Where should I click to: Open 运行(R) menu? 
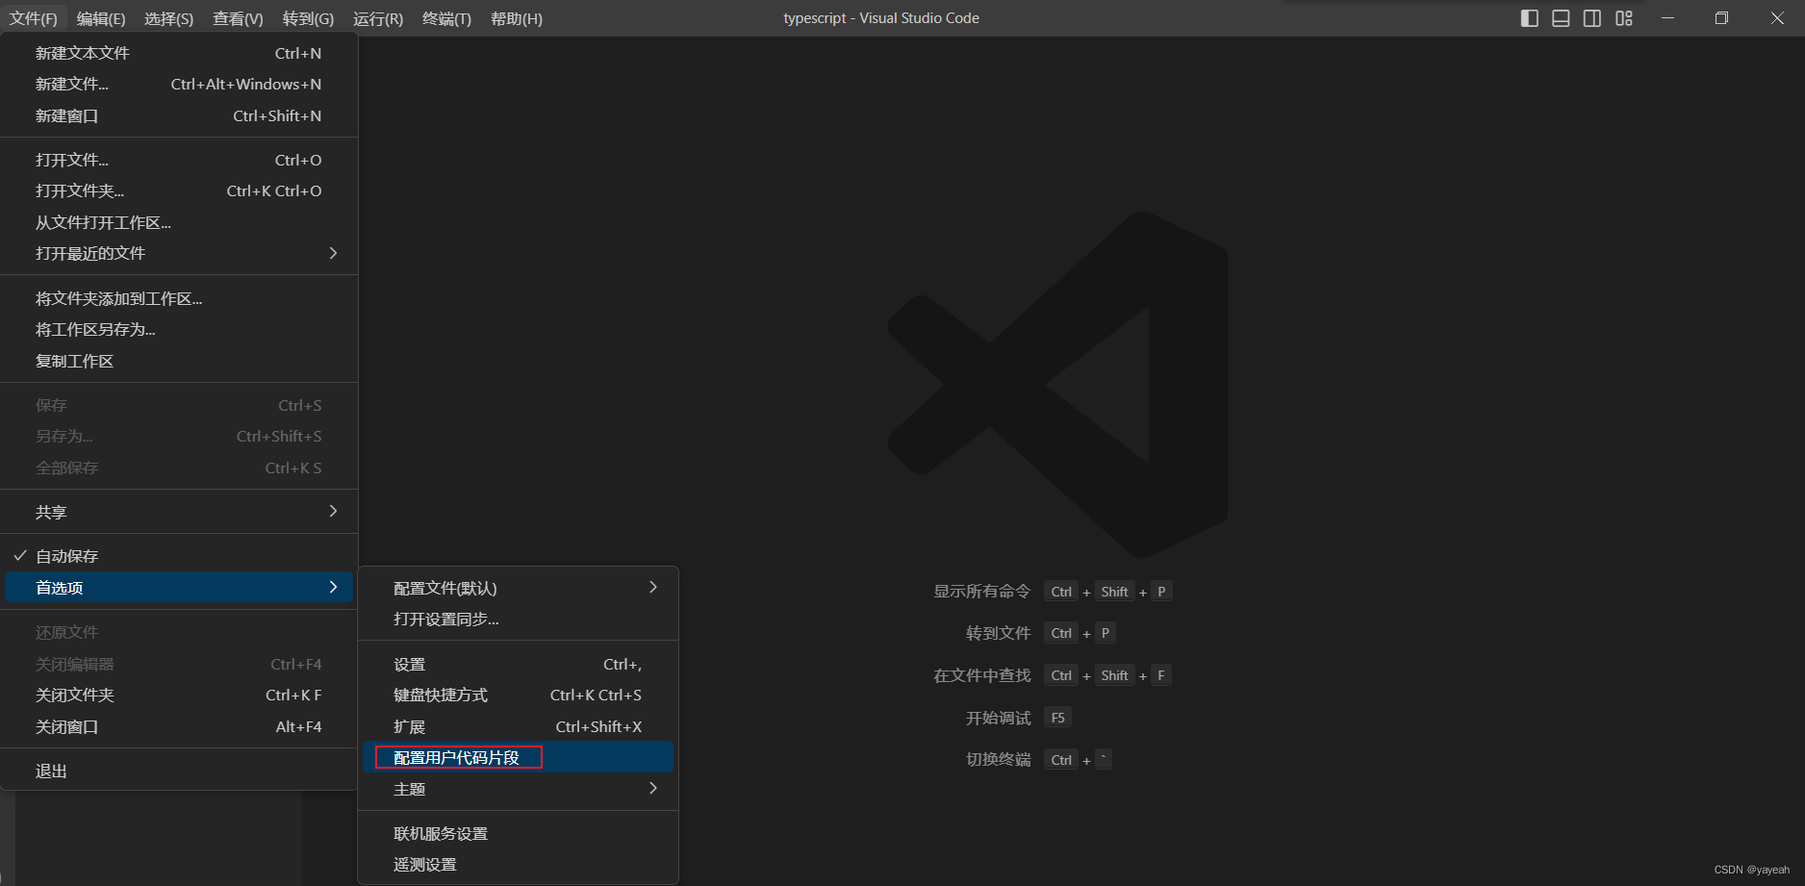378,18
